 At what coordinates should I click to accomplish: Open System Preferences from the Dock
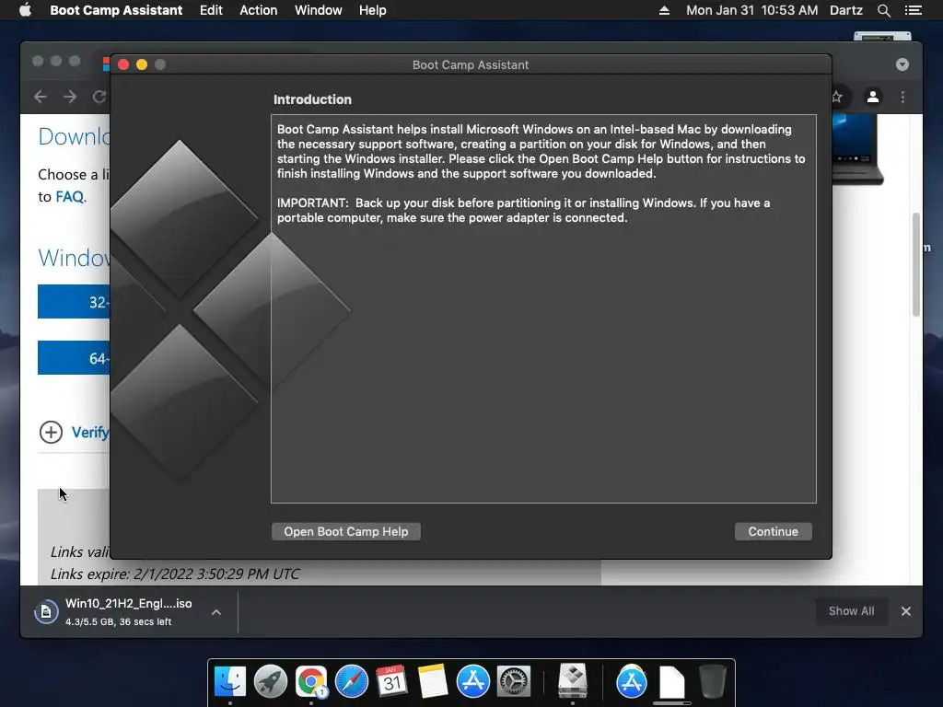(x=514, y=681)
